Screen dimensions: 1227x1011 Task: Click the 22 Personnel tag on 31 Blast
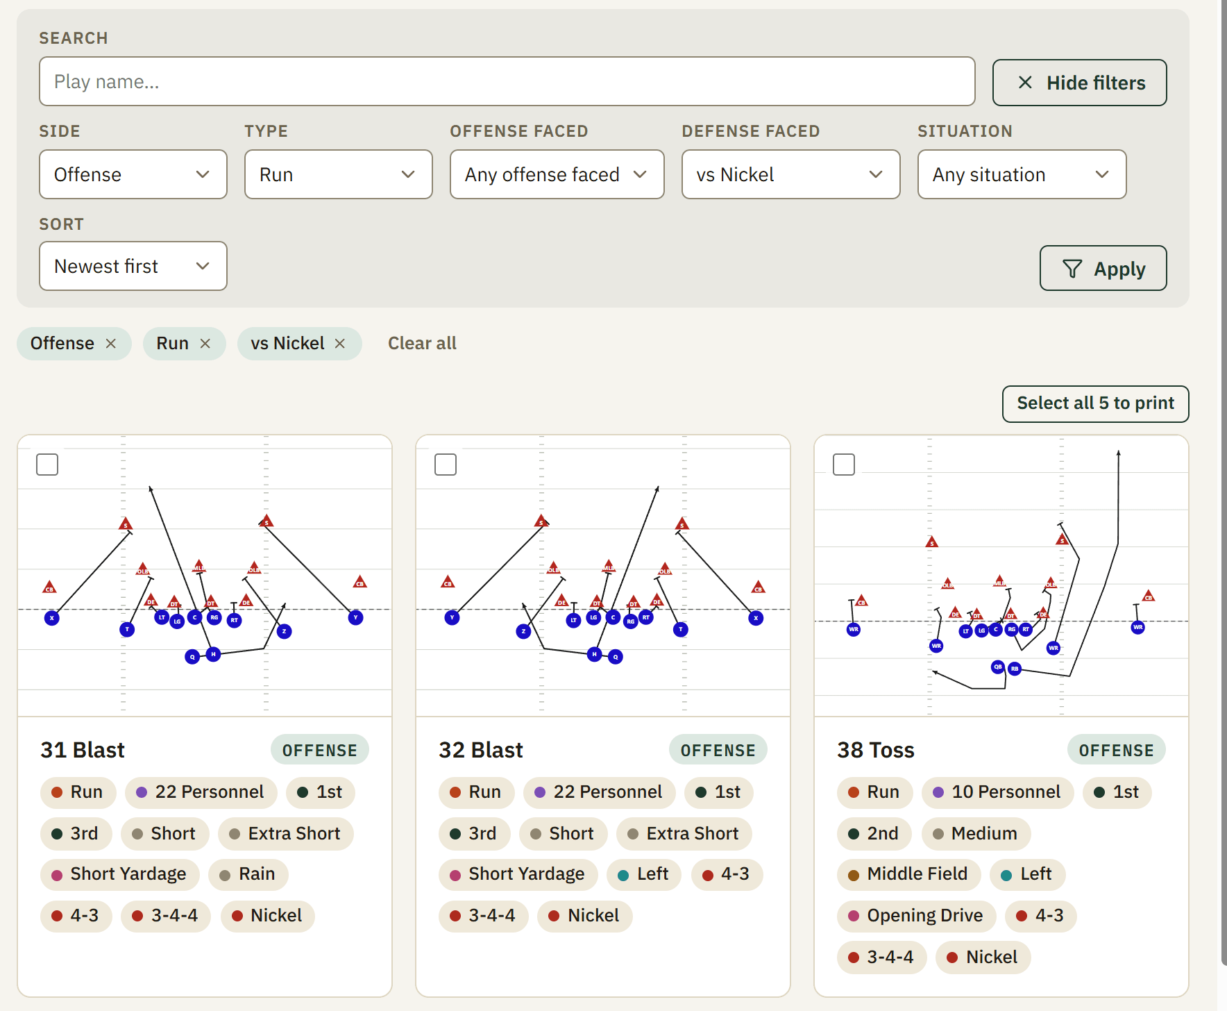(201, 792)
